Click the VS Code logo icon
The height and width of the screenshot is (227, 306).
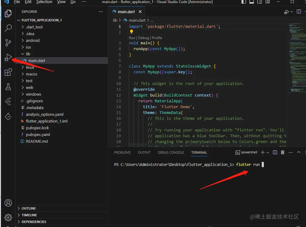point(6,2)
